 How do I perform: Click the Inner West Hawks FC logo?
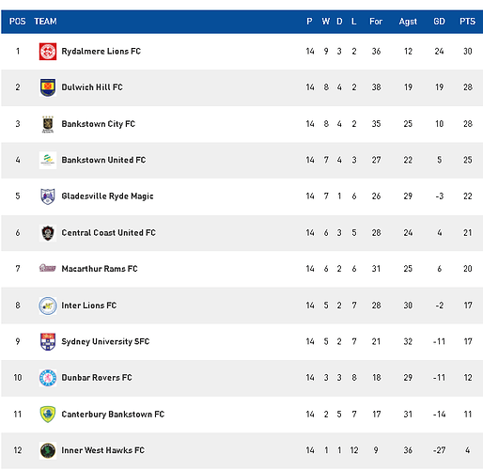click(x=48, y=450)
